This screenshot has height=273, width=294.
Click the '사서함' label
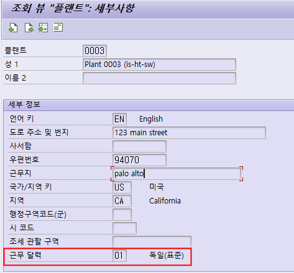point(21,146)
